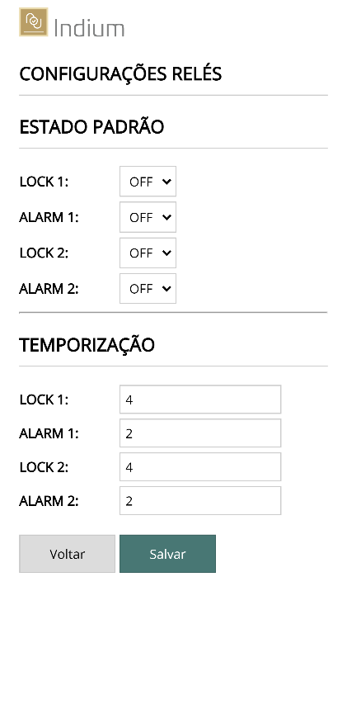
Task: Click the LOCK 2 label under Temporização
Action: [x=44, y=467]
